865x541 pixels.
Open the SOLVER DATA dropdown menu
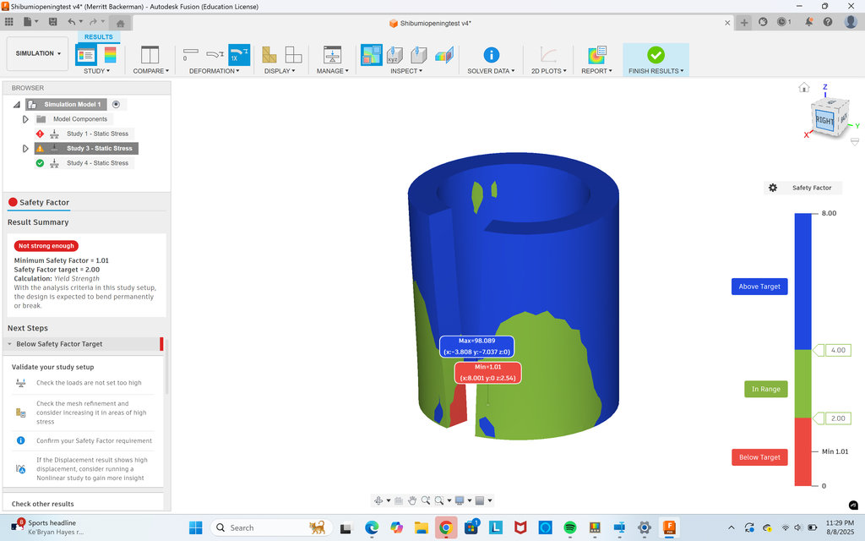pos(491,71)
